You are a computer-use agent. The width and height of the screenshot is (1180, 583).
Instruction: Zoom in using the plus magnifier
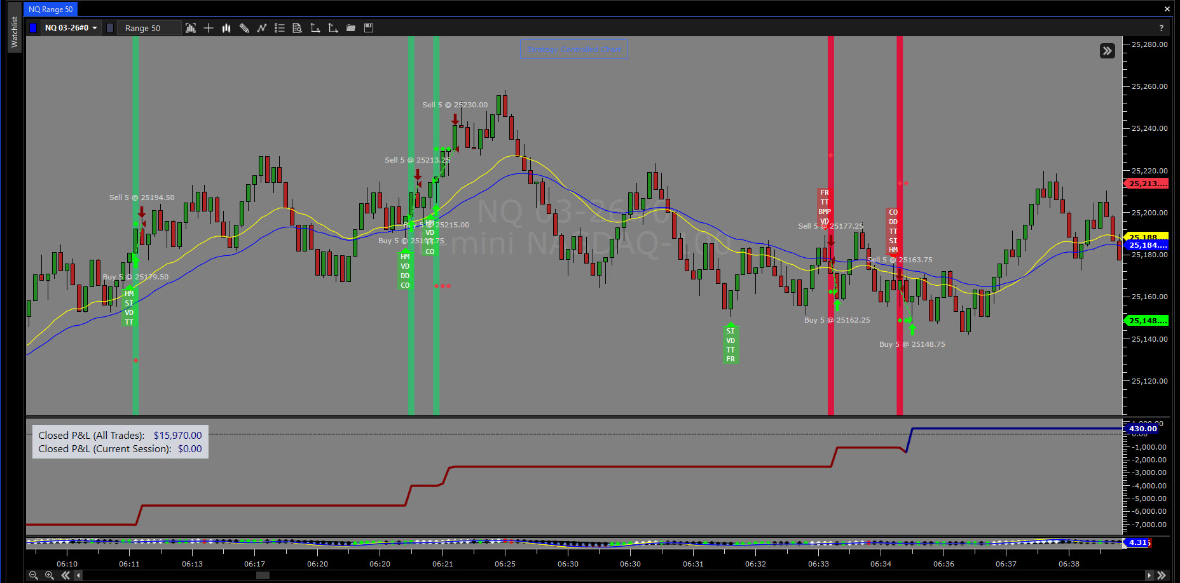[50, 575]
